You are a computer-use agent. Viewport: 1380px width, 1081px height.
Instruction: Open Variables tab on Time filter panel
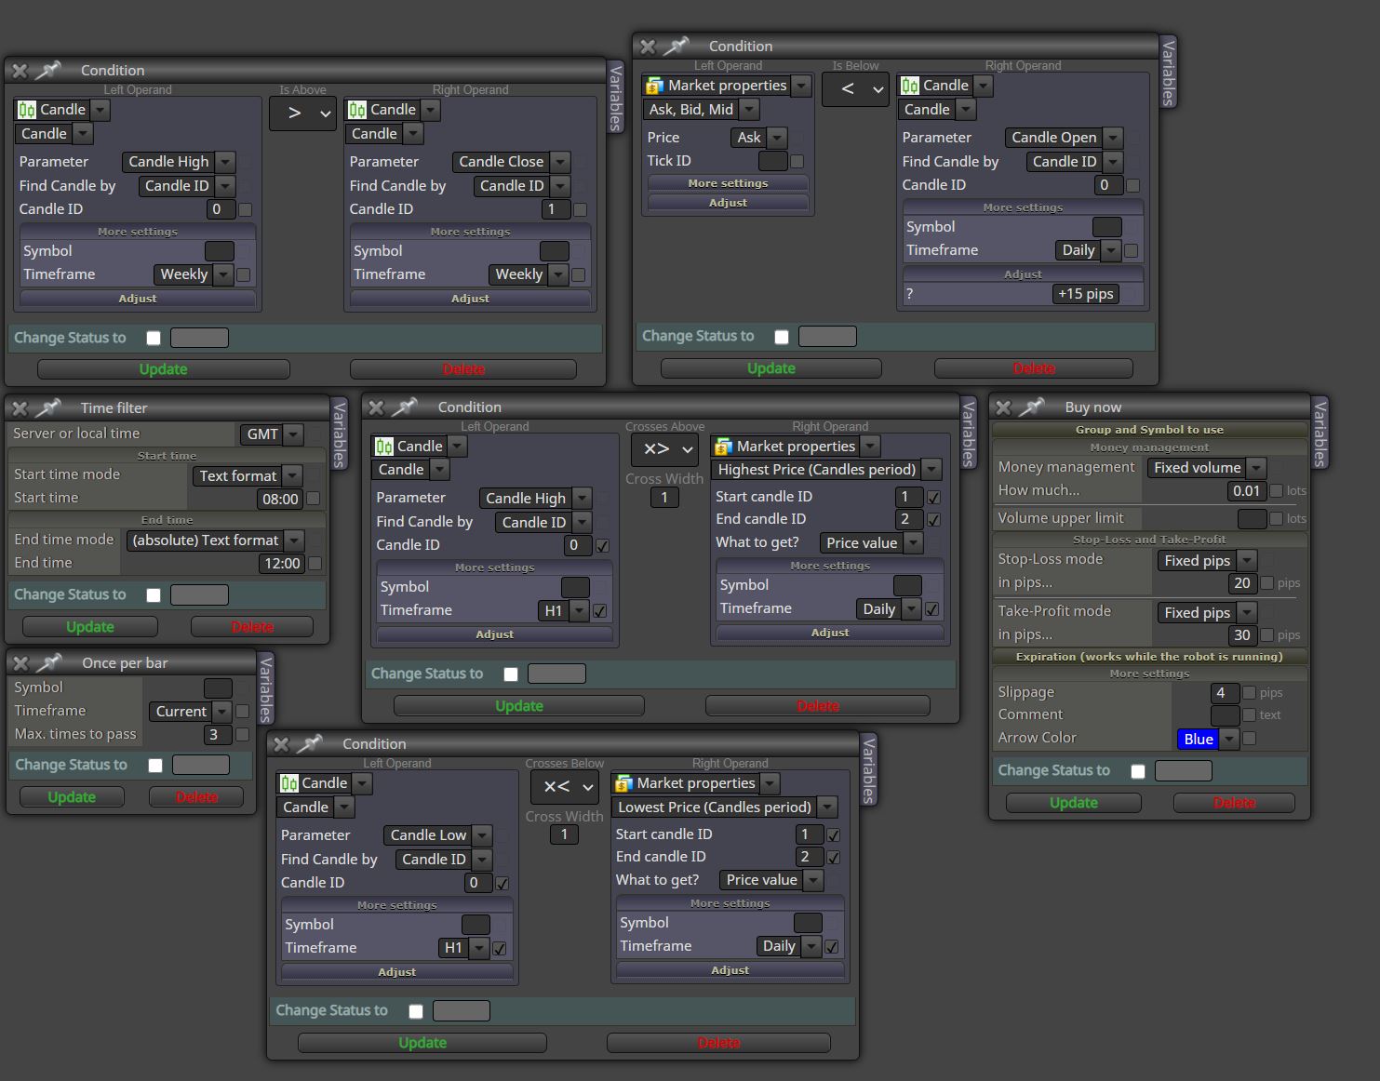click(x=339, y=434)
